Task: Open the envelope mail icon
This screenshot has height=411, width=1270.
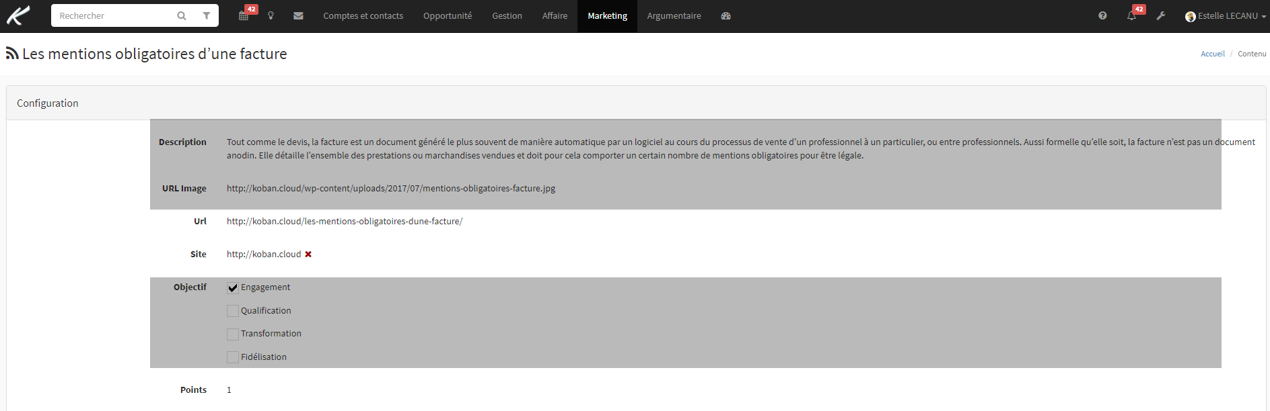Action: coord(298,15)
